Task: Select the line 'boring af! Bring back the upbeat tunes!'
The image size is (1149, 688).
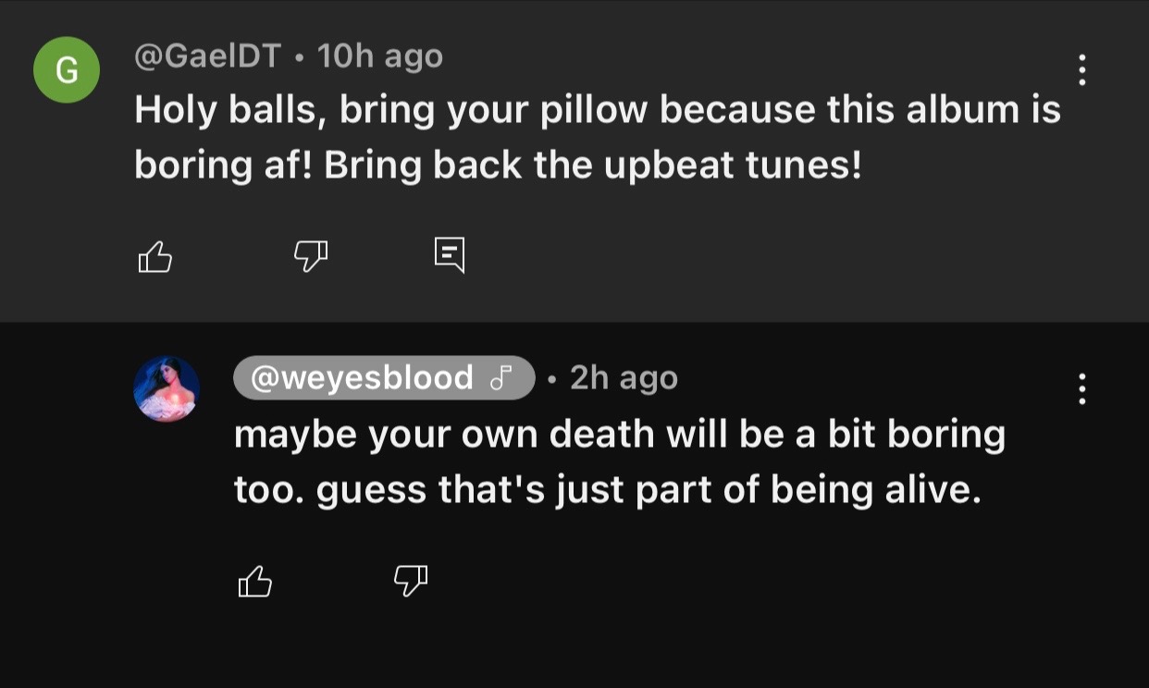Action: click(x=498, y=165)
